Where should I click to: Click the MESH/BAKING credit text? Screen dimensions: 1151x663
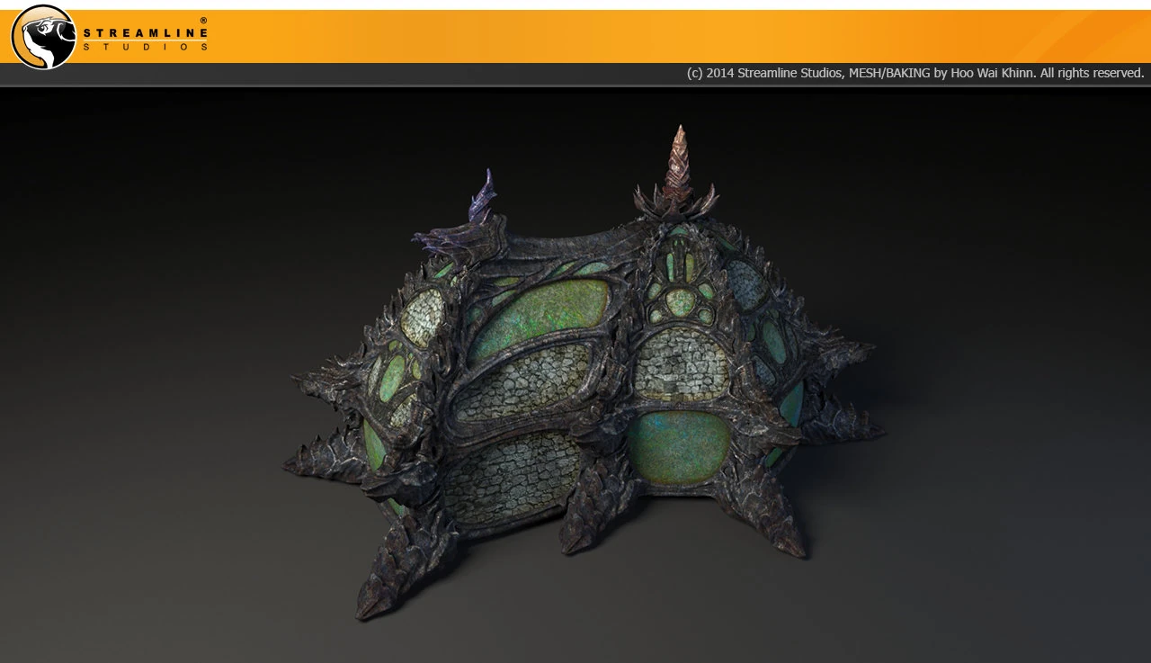[x=889, y=73]
